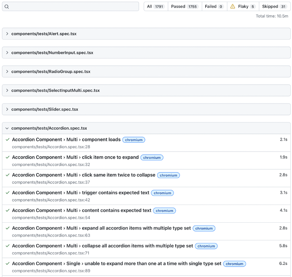This screenshot has width=292, height=277.
Task: Click the search magnifier icon
Action: click(7, 7)
